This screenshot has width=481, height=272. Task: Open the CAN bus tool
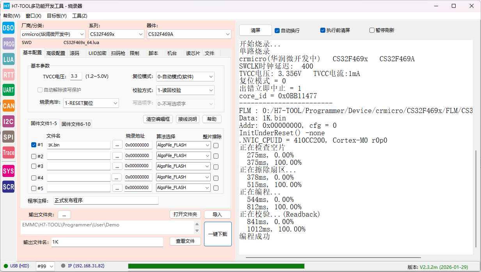pos(8,106)
